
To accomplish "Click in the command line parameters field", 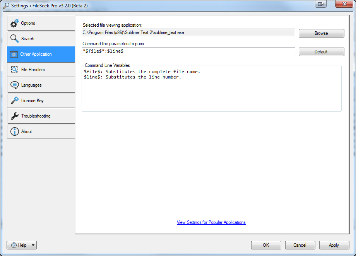I will coord(188,51).
